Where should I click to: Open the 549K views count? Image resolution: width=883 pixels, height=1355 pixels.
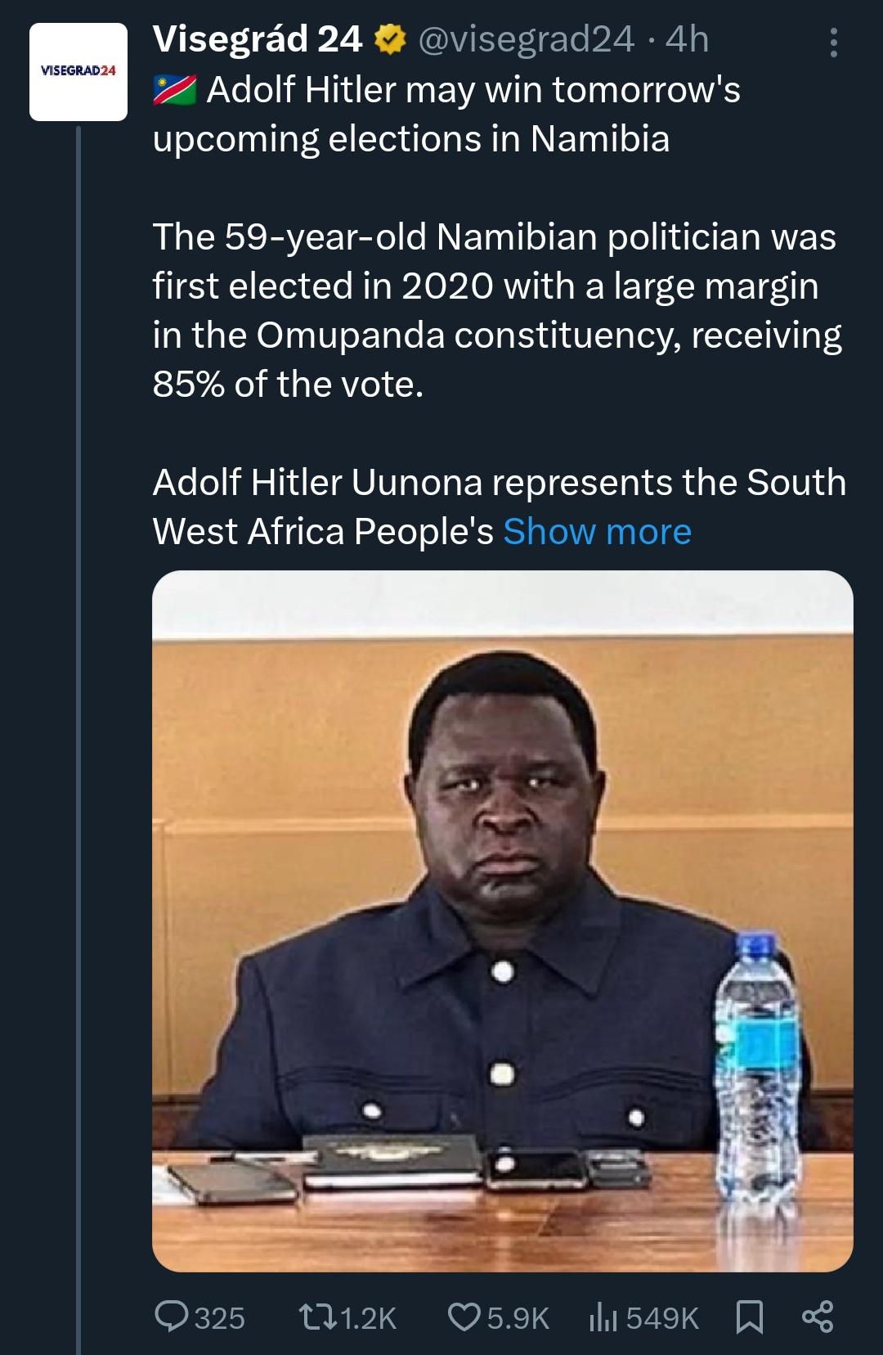point(662,1317)
